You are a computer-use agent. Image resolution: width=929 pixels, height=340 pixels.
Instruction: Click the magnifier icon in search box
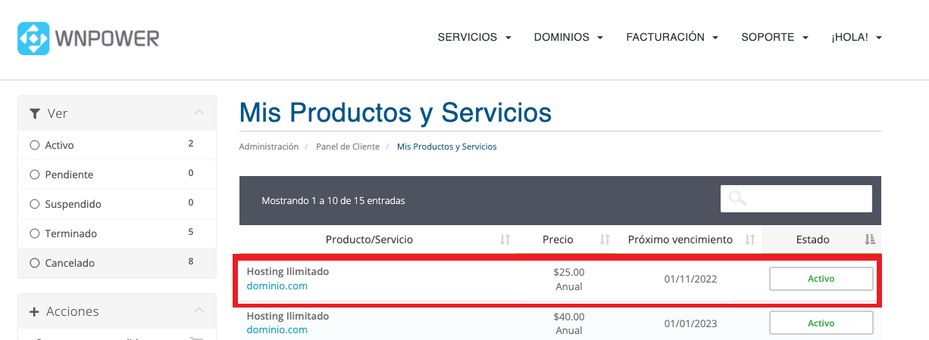click(737, 199)
